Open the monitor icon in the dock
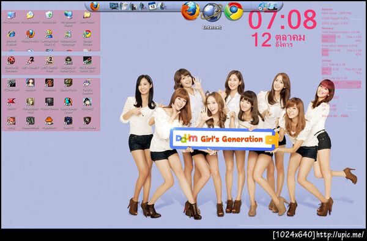The width and height of the screenshot is (367, 241). pos(114,6)
